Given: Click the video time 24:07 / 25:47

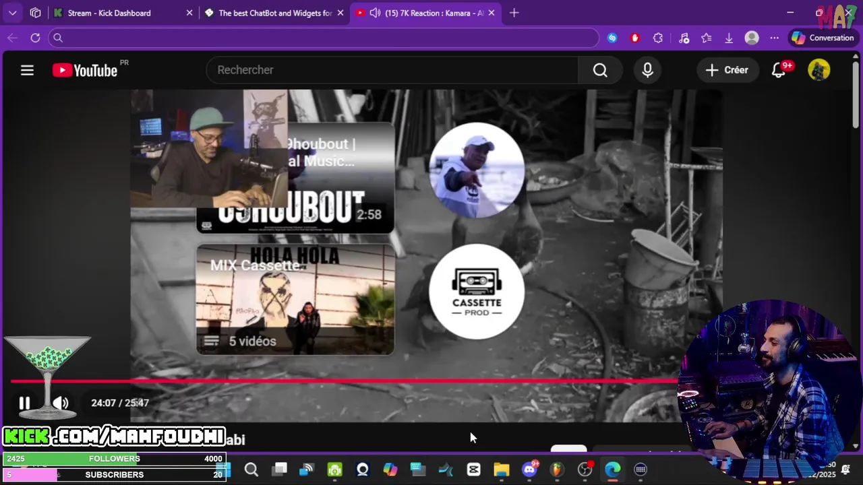Looking at the screenshot, I should point(120,403).
